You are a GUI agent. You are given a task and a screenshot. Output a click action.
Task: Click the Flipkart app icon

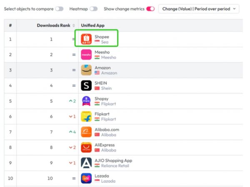click(x=86, y=116)
